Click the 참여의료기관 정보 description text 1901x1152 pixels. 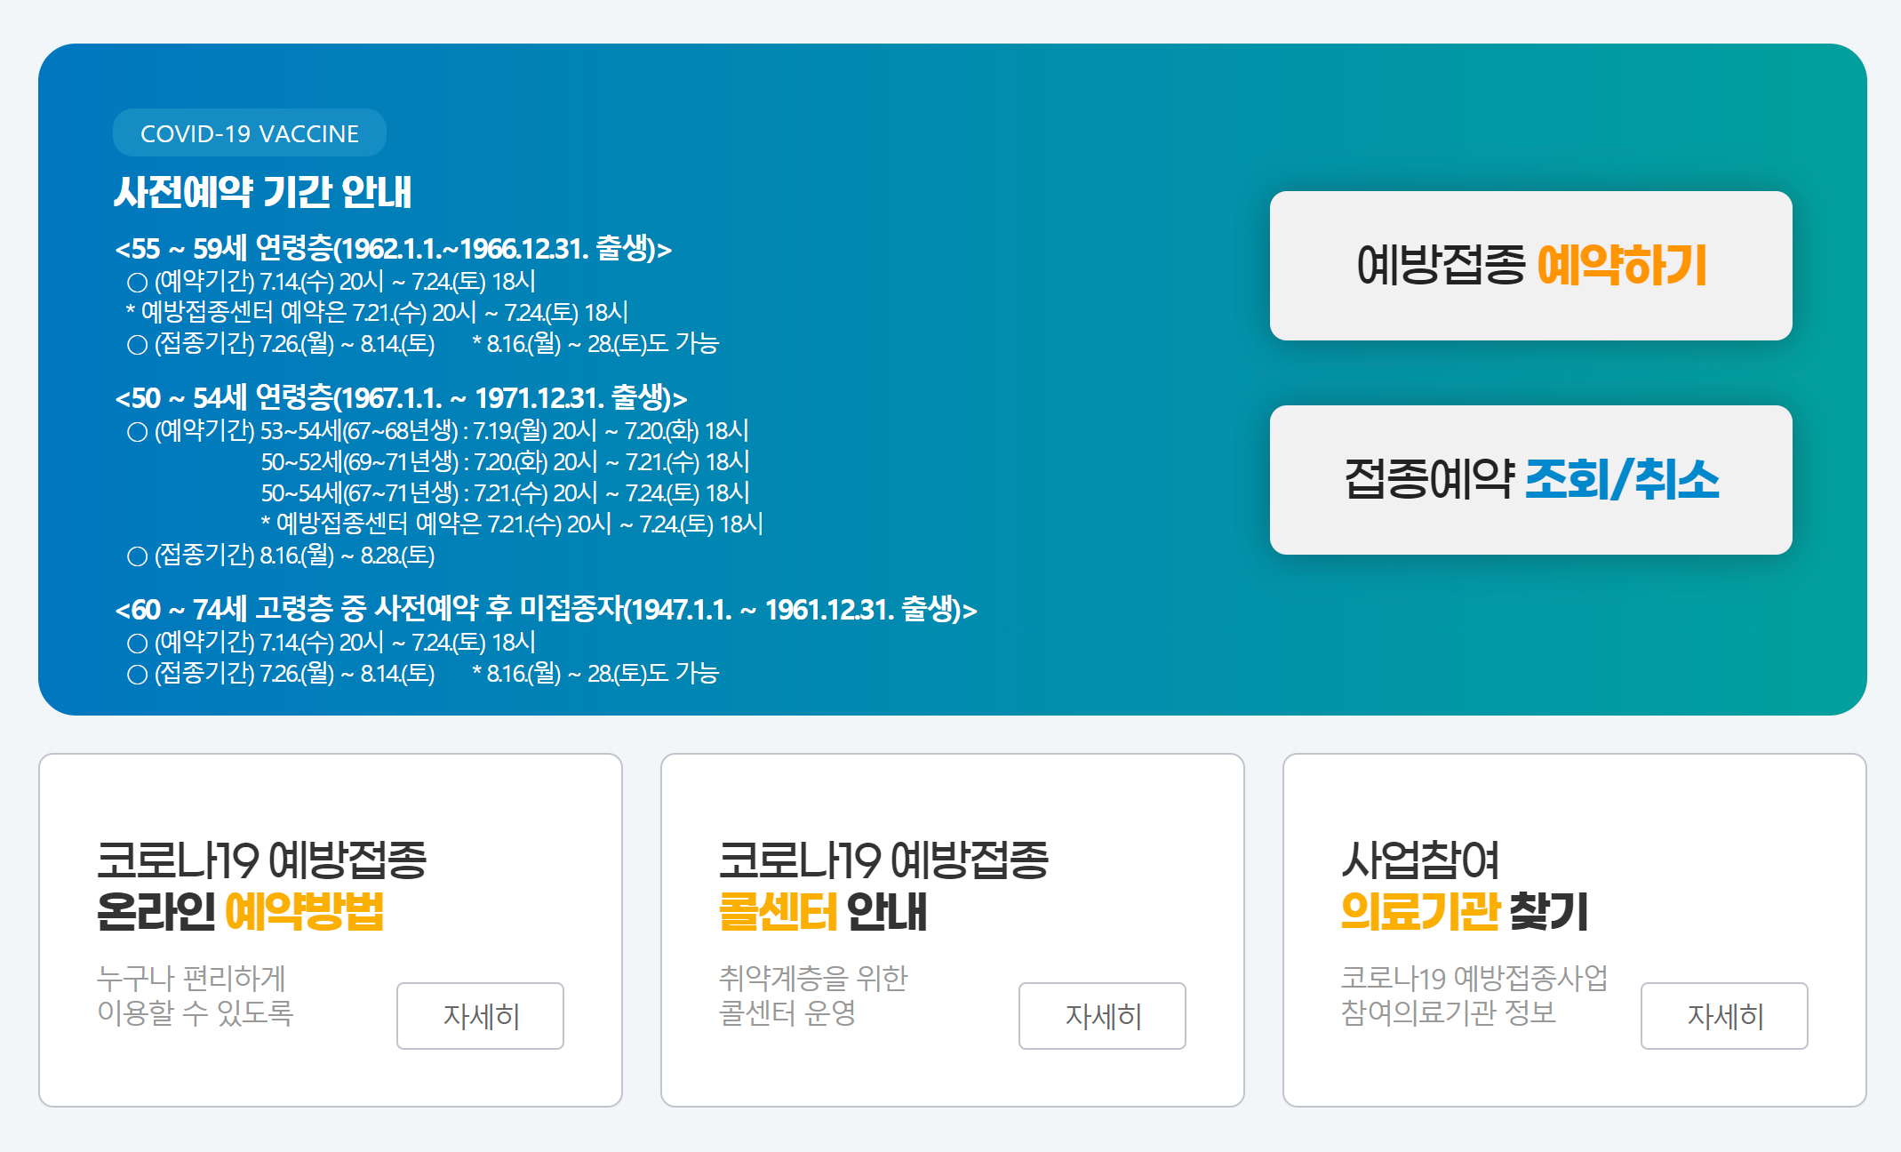[x=1449, y=1012]
